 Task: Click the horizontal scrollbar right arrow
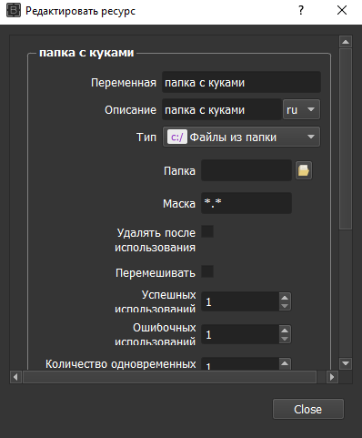point(332,377)
